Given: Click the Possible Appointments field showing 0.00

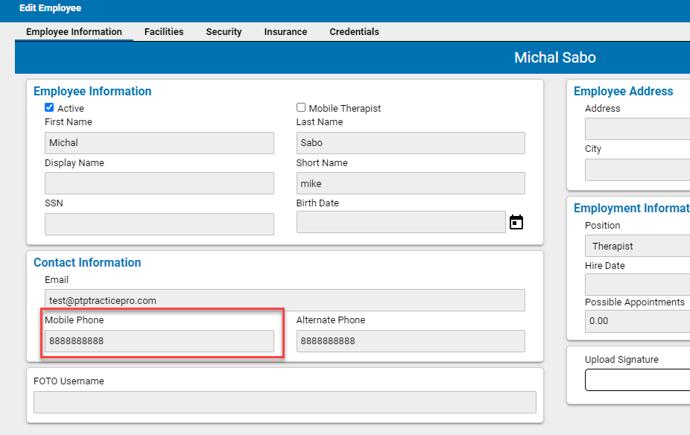Looking at the screenshot, I should coord(639,320).
